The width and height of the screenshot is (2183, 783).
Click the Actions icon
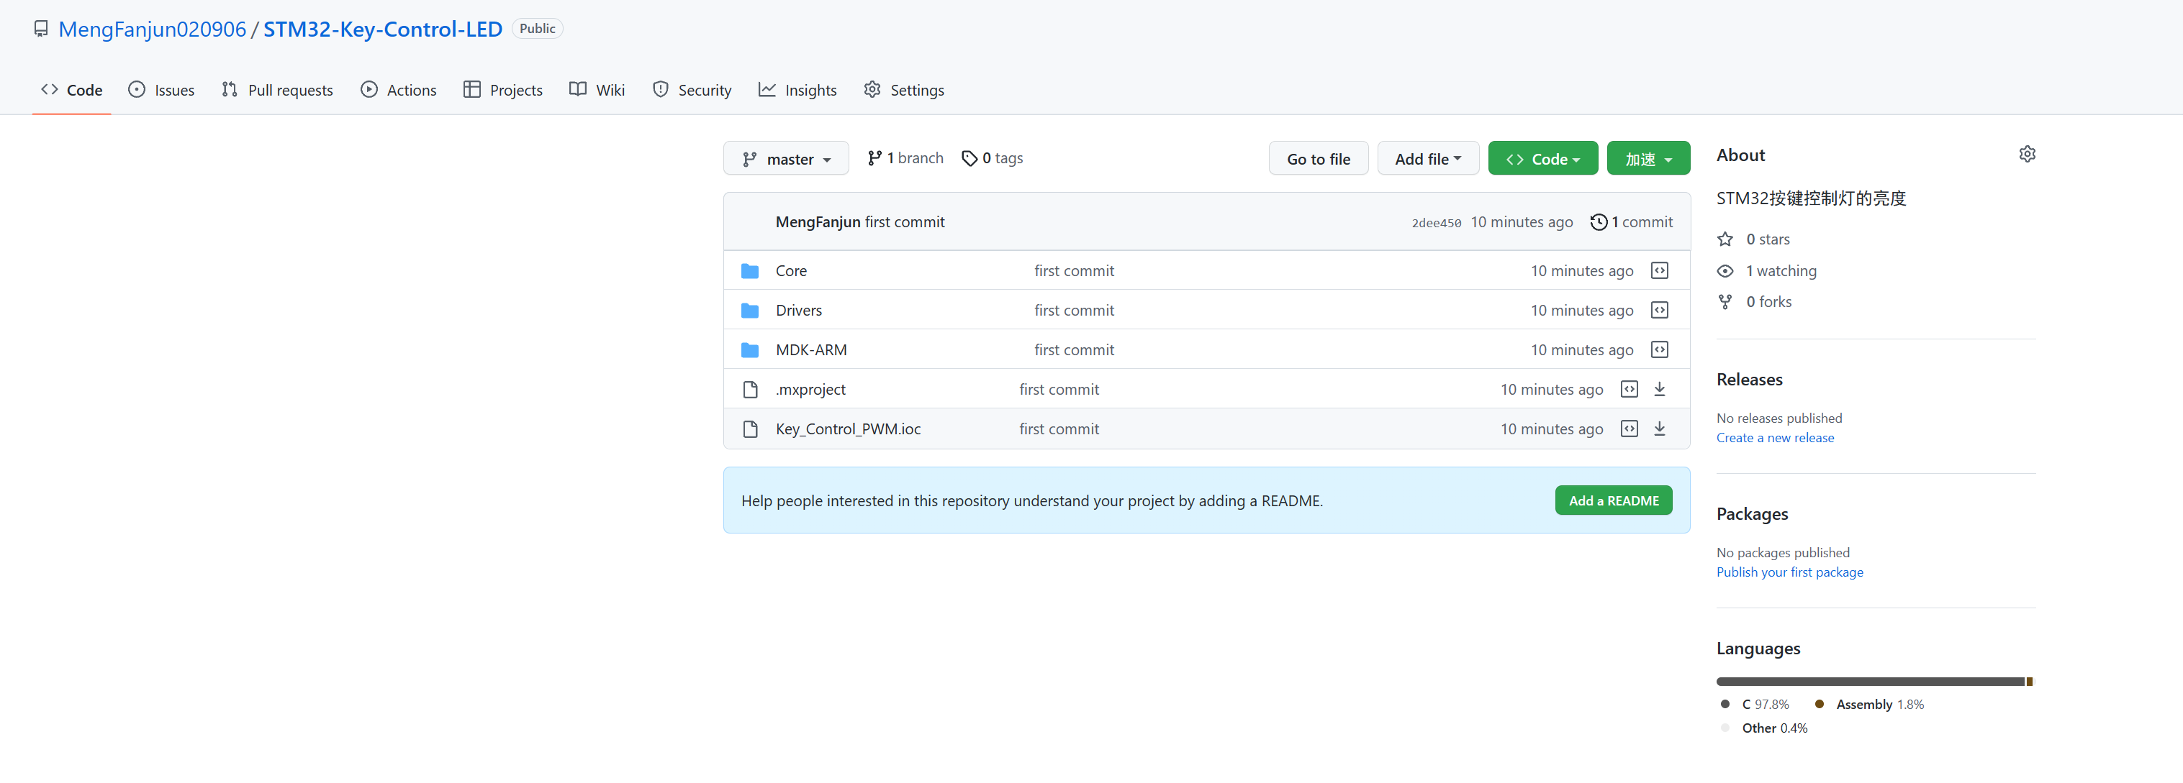(x=368, y=89)
